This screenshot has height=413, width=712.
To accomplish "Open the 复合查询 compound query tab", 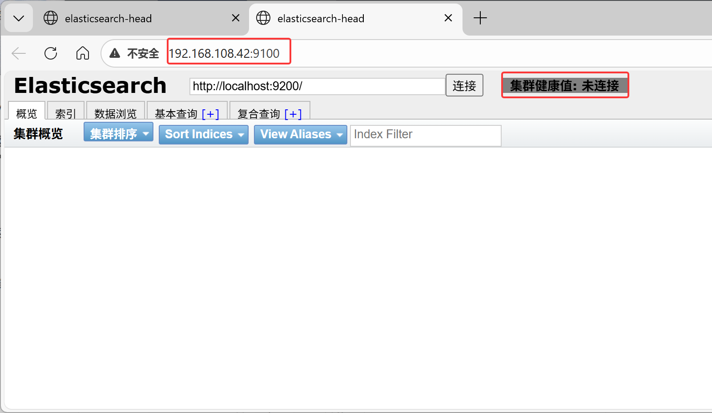I will pos(259,114).
